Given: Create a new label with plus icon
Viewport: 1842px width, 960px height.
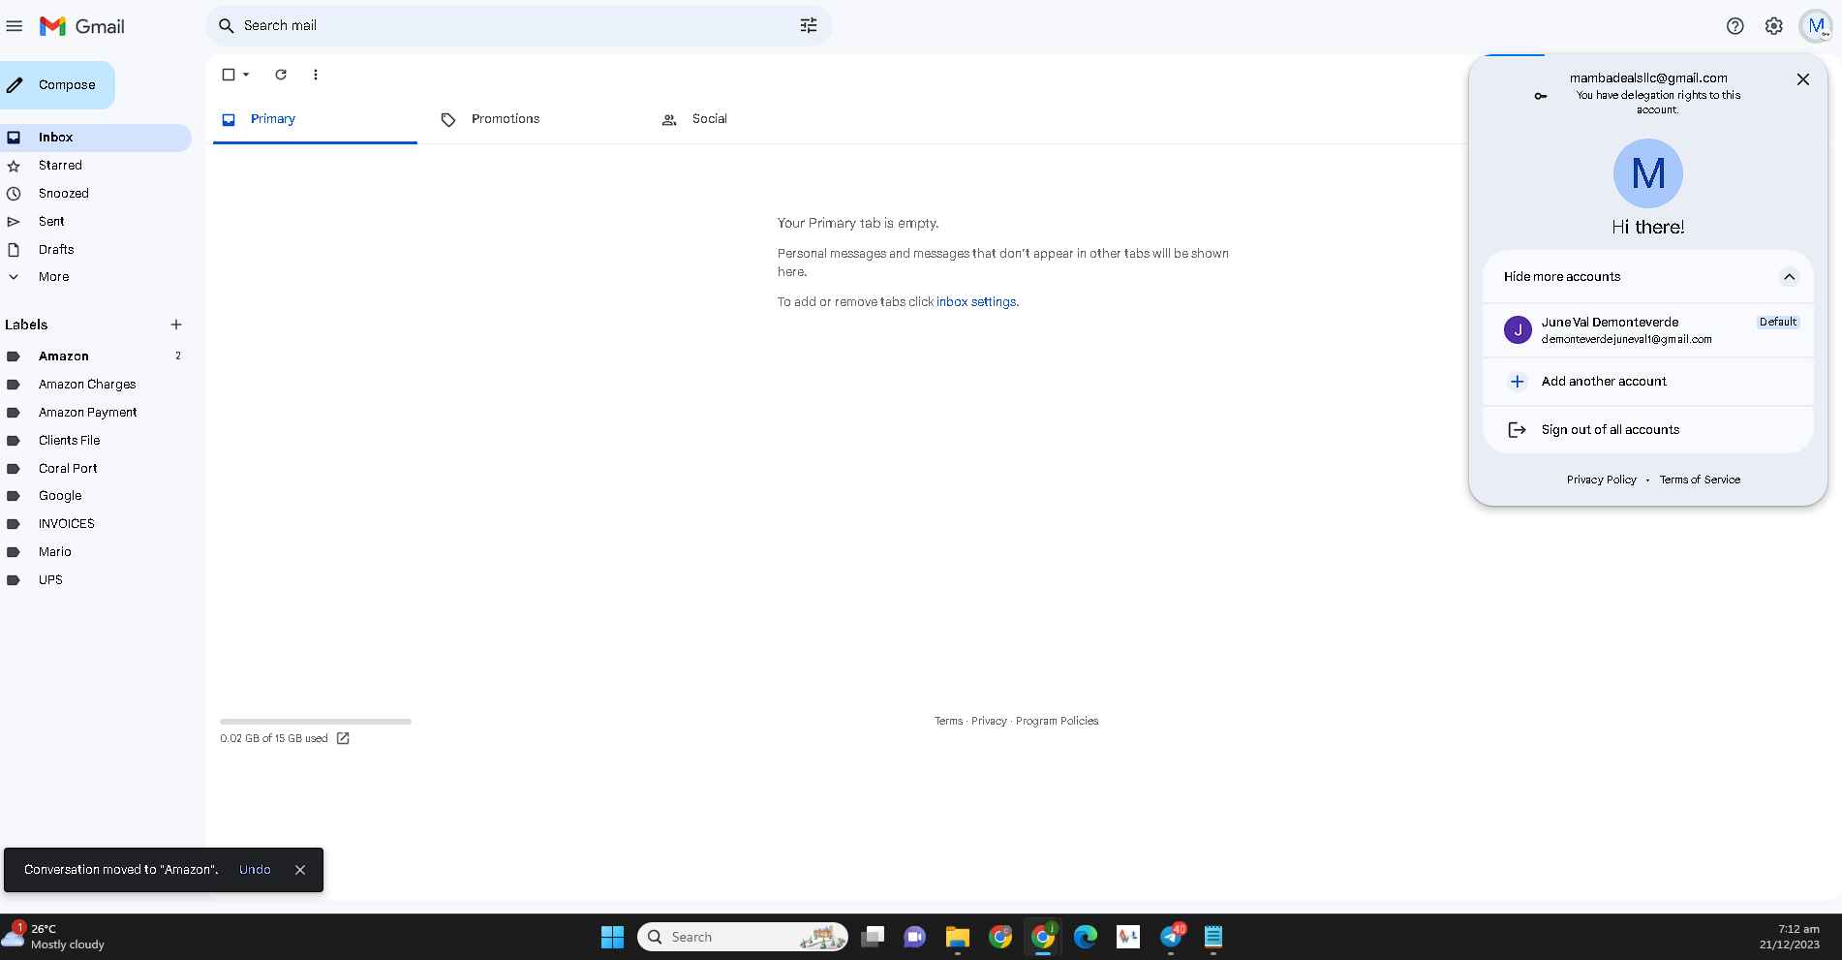Looking at the screenshot, I should coord(176,325).
